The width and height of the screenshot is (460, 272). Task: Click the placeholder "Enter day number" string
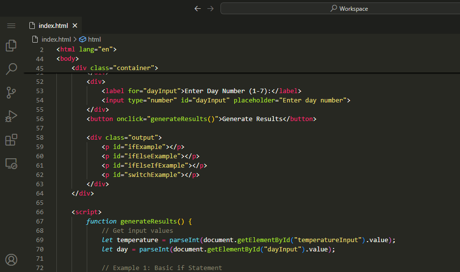click(x=313, y=100)
